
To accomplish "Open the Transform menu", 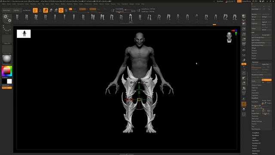I will [125, 4].
